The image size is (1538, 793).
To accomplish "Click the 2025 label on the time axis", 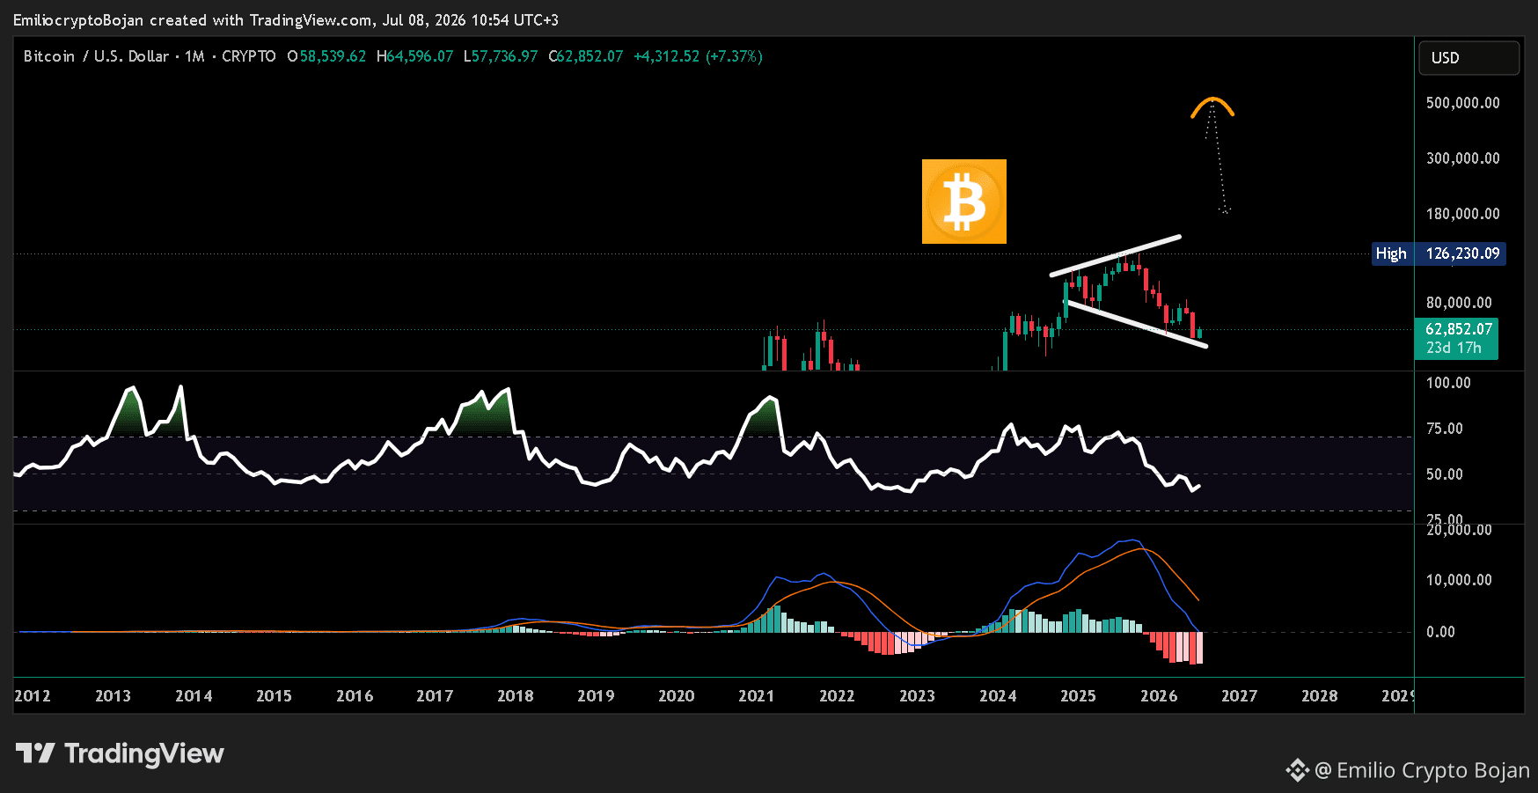I will coord(1078,696).
